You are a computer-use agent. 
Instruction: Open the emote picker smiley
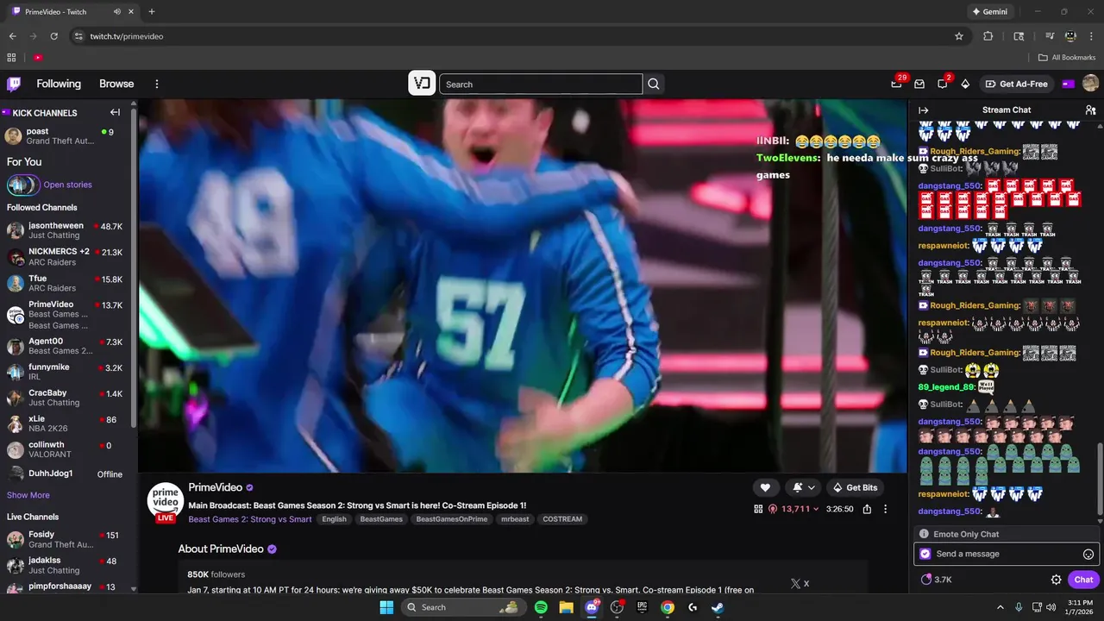(x=1088, y=554)
